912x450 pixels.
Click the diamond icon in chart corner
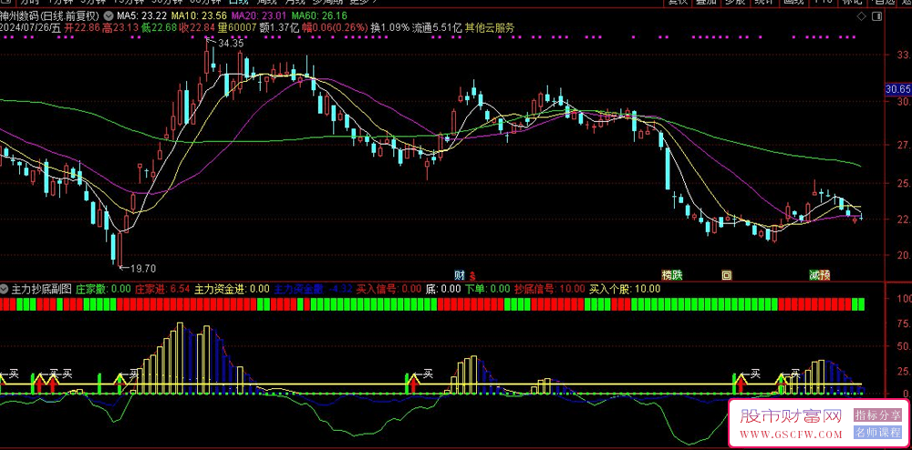[863, 17]
